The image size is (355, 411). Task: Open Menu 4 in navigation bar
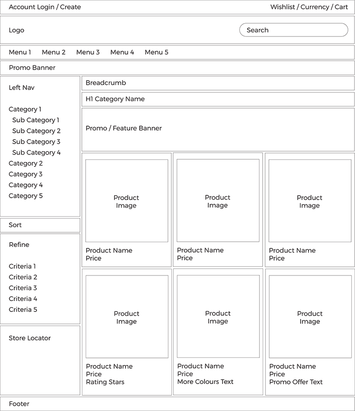122,52
